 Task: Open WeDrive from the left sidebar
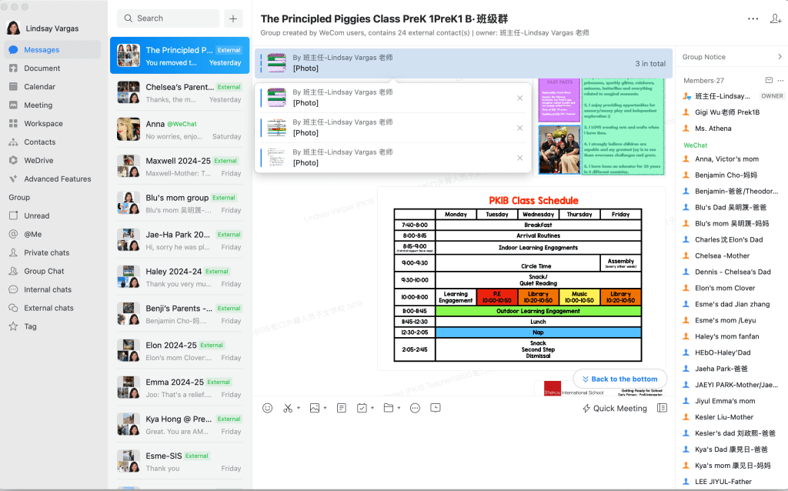coord(38,160)
